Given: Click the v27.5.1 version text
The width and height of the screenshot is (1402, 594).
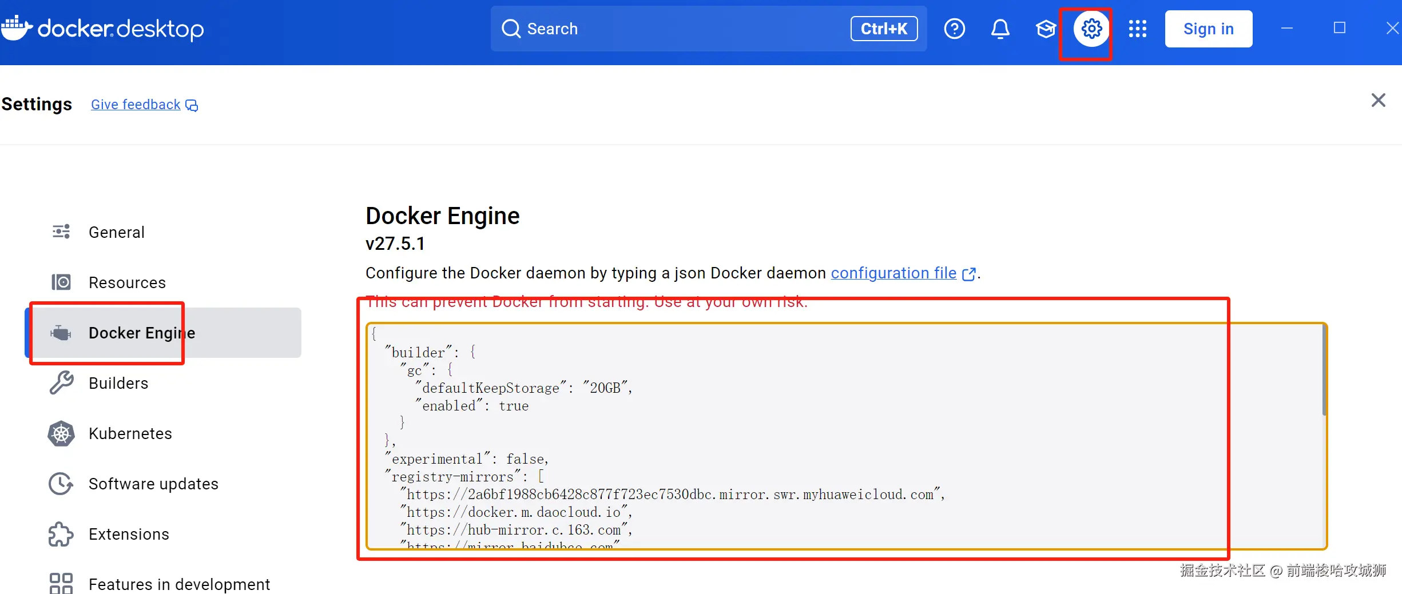Looking at the screenshot, I should click(395, 244).
